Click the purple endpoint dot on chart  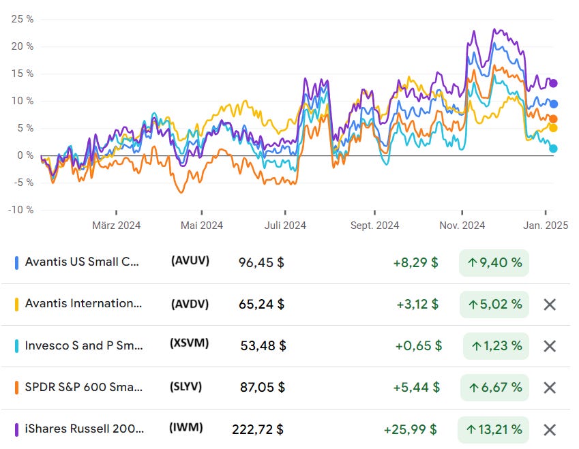[553, 83]
